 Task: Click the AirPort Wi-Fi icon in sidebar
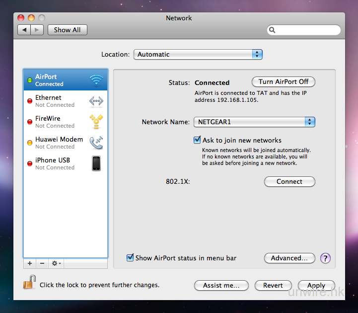pyautogui.click(x=96, y=80)
